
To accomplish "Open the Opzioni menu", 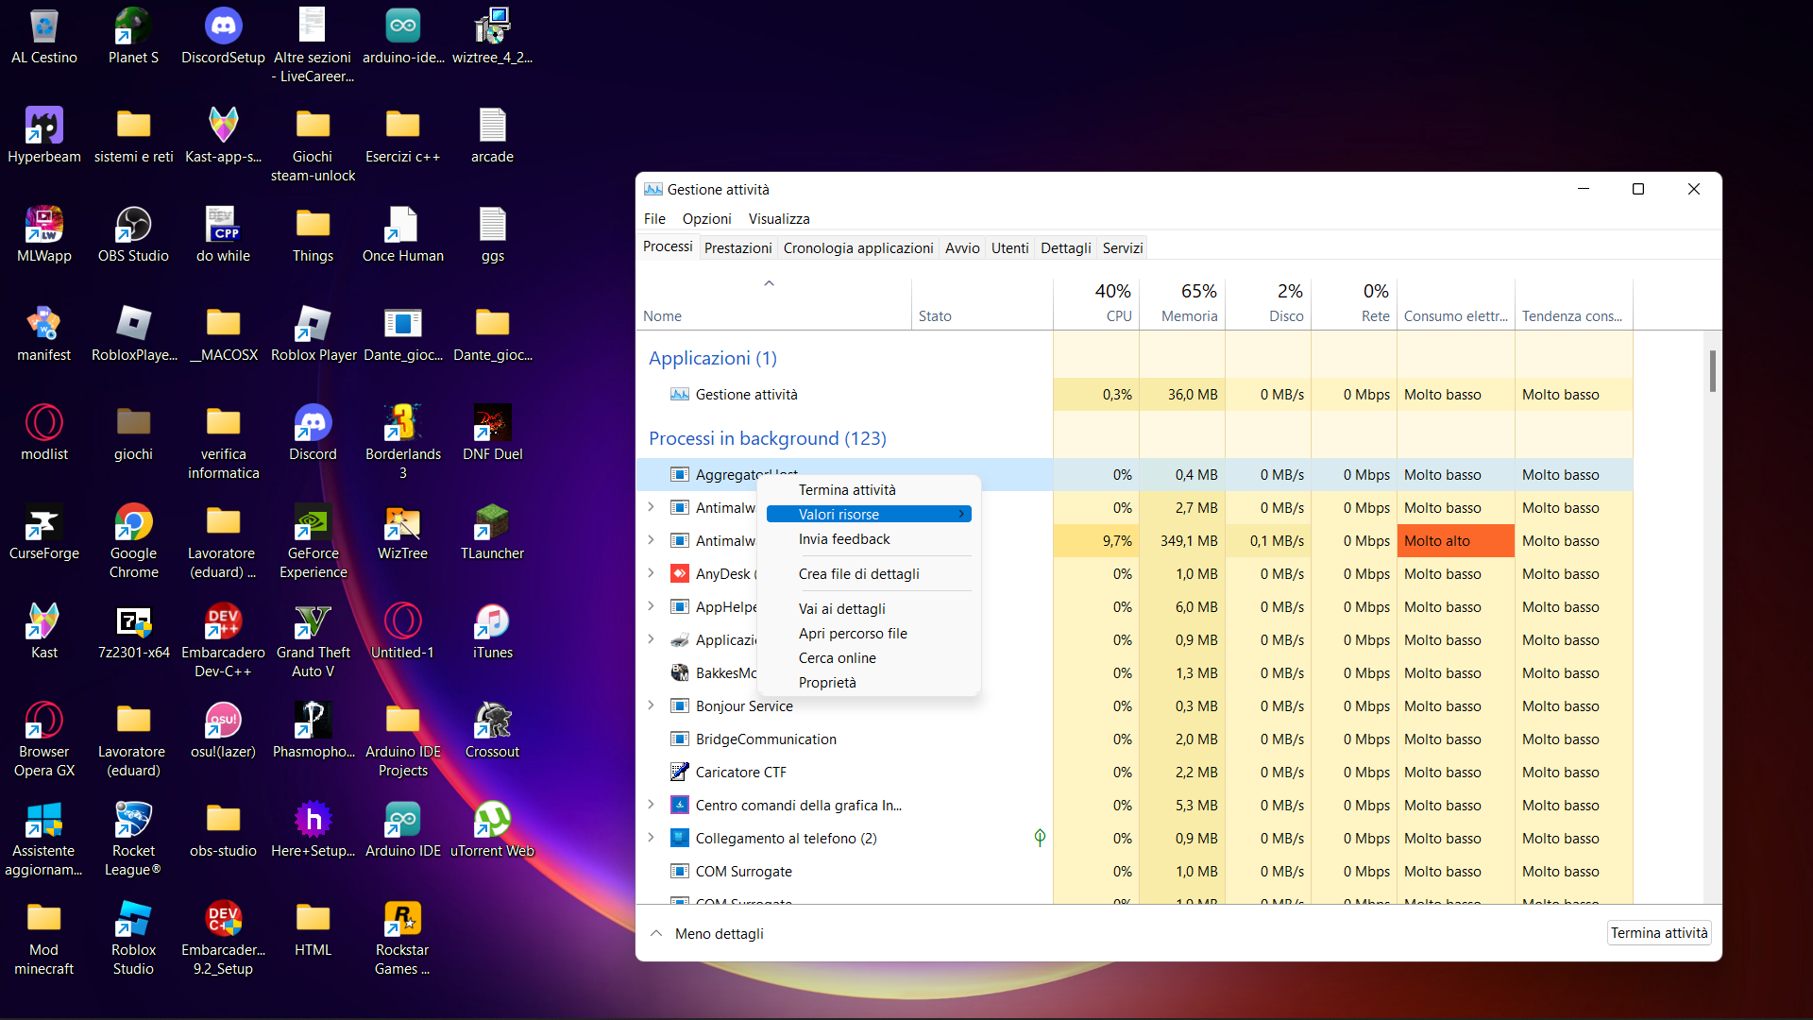I will click(x=706, y=219).
